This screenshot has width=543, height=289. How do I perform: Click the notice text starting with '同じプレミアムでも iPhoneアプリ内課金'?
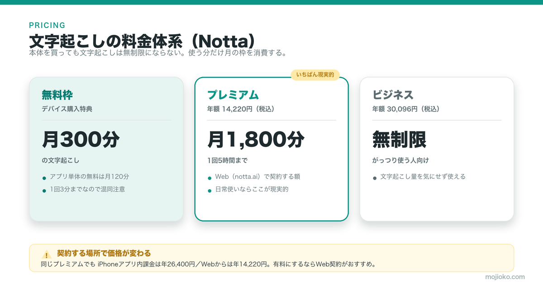(x=209, y=264)
